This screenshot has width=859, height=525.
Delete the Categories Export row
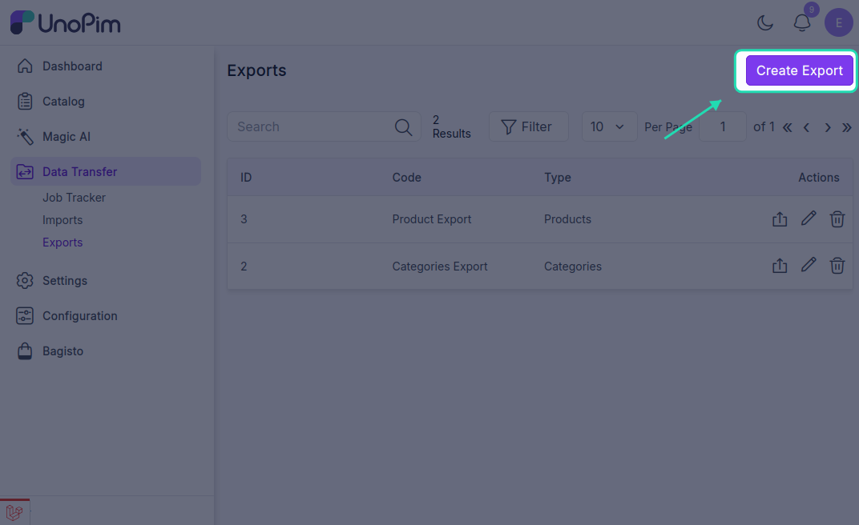point(837,265)
